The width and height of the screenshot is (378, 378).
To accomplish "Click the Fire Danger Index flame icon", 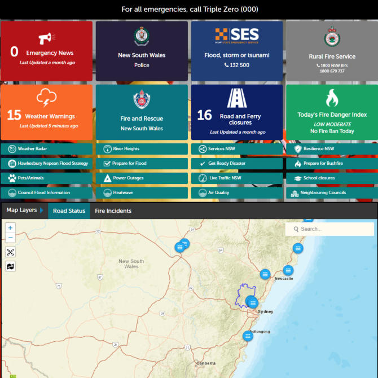I will point(332,98).
